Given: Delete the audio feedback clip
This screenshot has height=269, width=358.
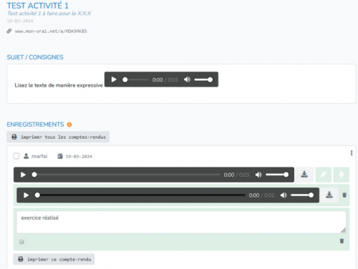Looking at the screenshot, I should pos(344,195).
